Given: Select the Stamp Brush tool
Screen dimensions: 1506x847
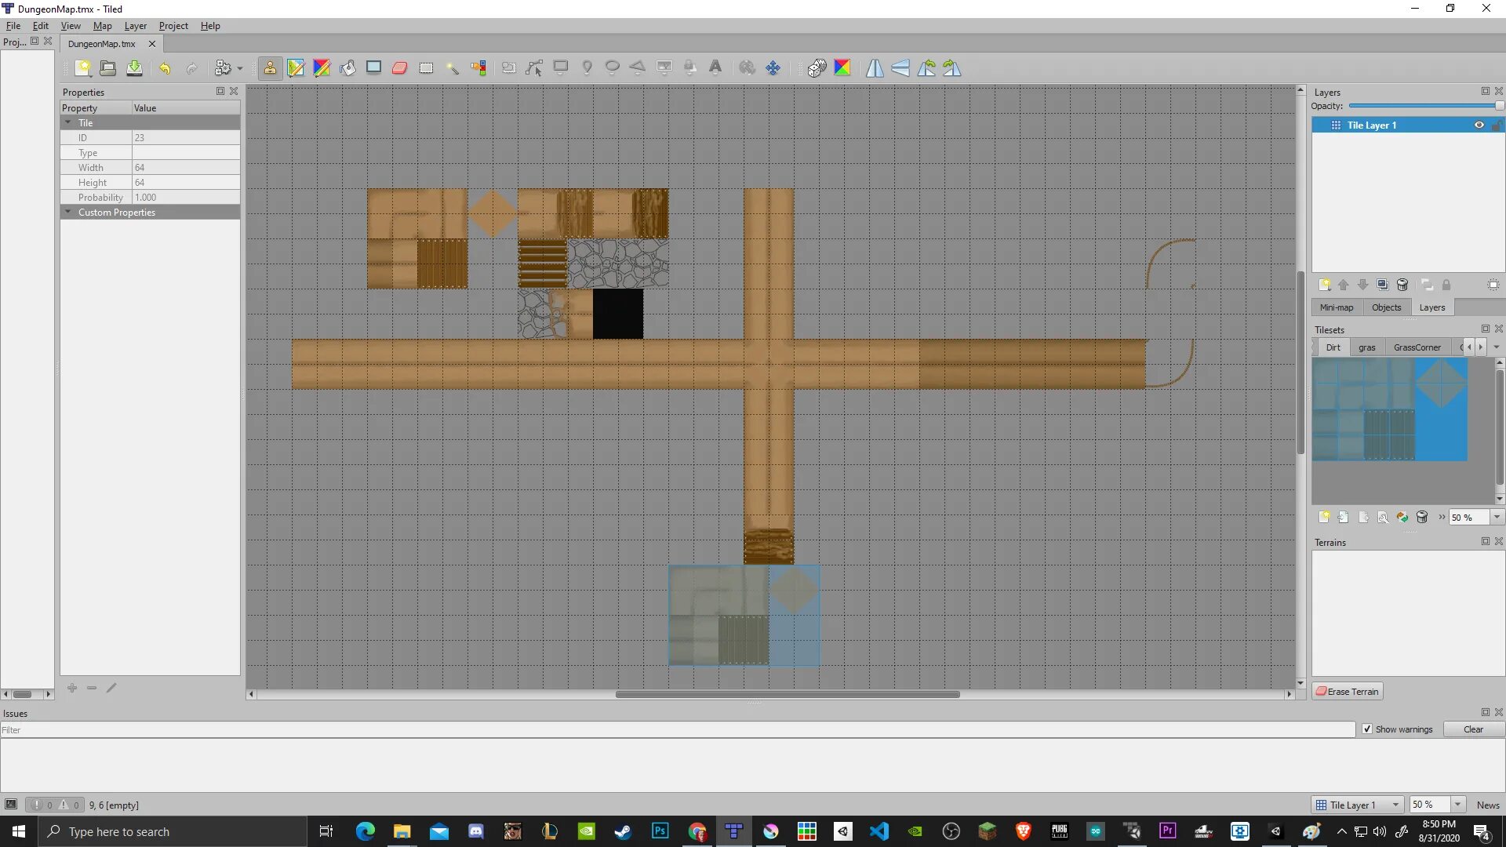Looking at the screenshot, I should coord(270,68).
